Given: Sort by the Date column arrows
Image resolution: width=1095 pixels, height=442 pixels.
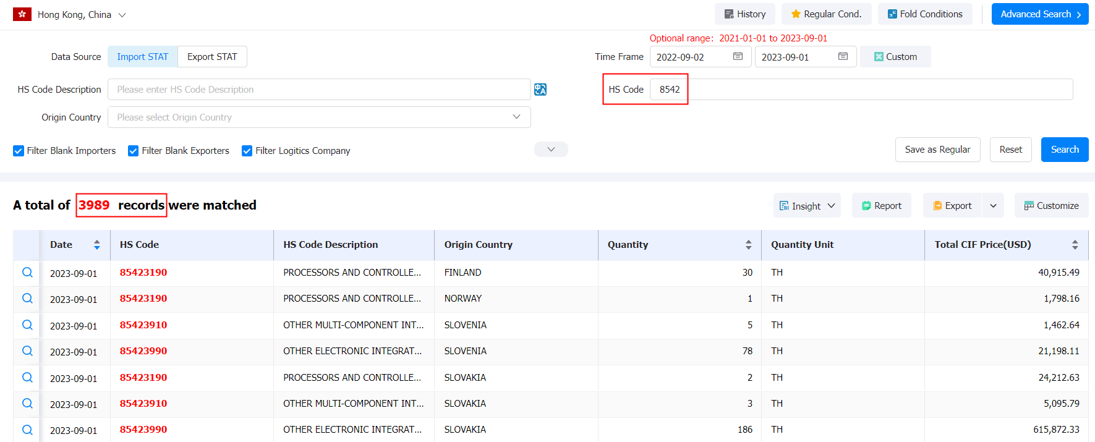Looking at the screenshot, I should click(x=97, y=245).
